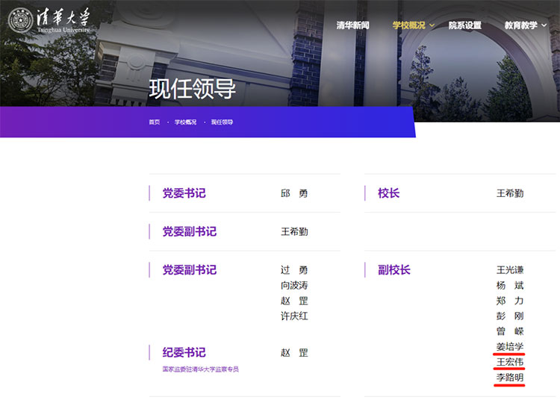This screenshot has height=403, width=560.
Task: Go to 首页 breadcrumb link
Action: [x=155, y=122]
